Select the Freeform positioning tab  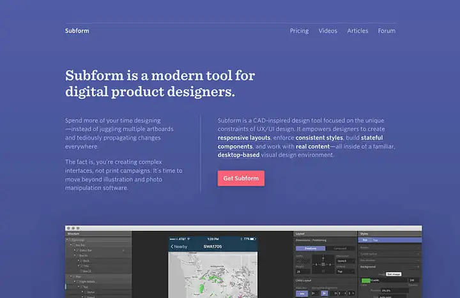click(310, 248)
